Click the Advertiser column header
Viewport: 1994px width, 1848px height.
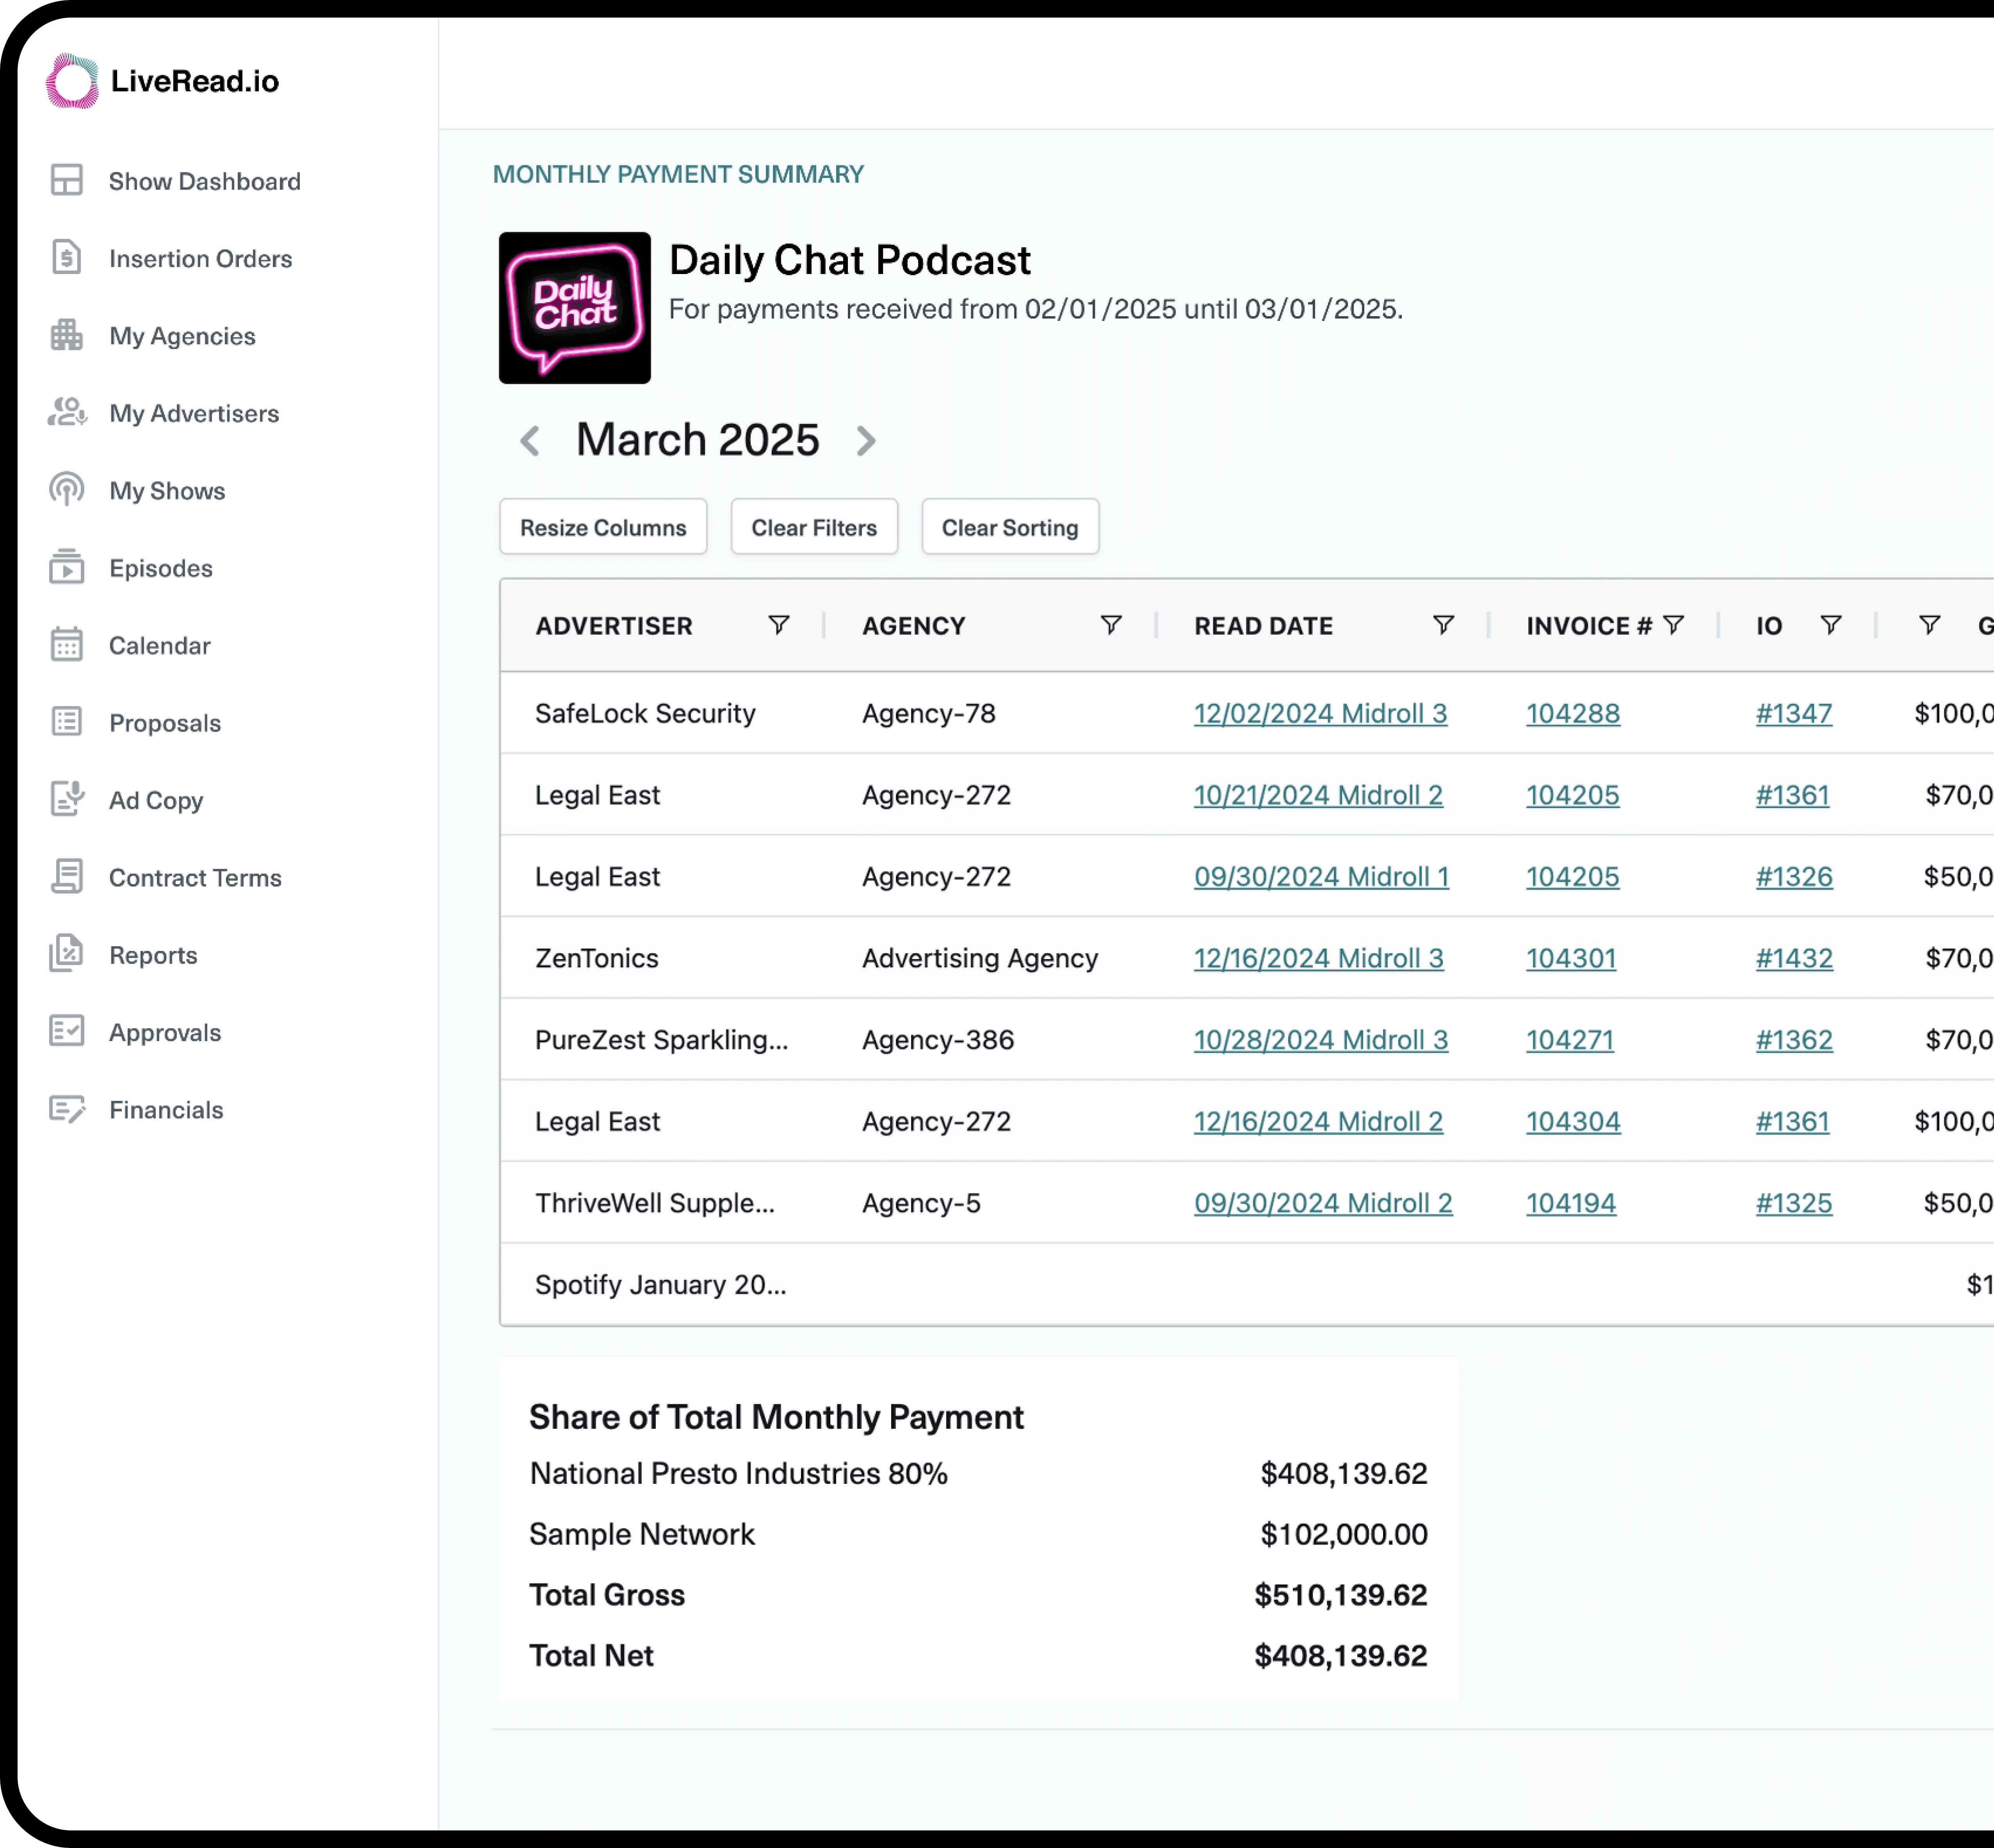coord(614,626)
